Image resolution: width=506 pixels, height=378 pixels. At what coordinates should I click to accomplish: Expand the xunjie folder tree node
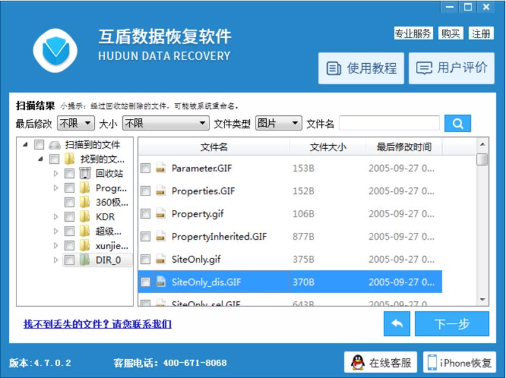[56, 246]
